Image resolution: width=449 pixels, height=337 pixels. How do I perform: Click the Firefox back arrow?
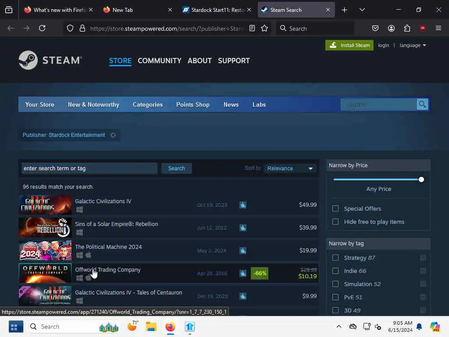(11, 28)
